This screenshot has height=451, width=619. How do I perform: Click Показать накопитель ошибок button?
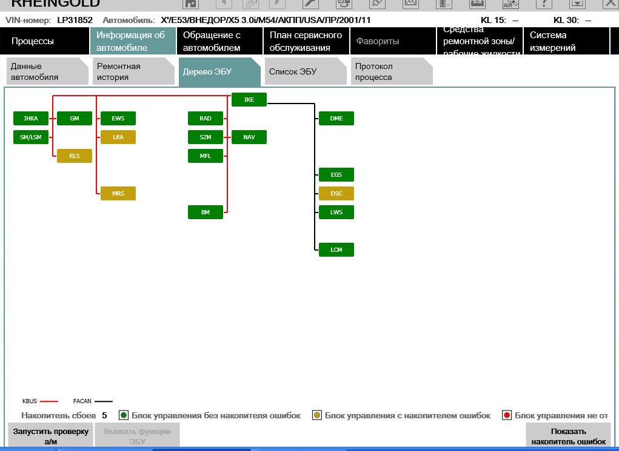point(569,436)
